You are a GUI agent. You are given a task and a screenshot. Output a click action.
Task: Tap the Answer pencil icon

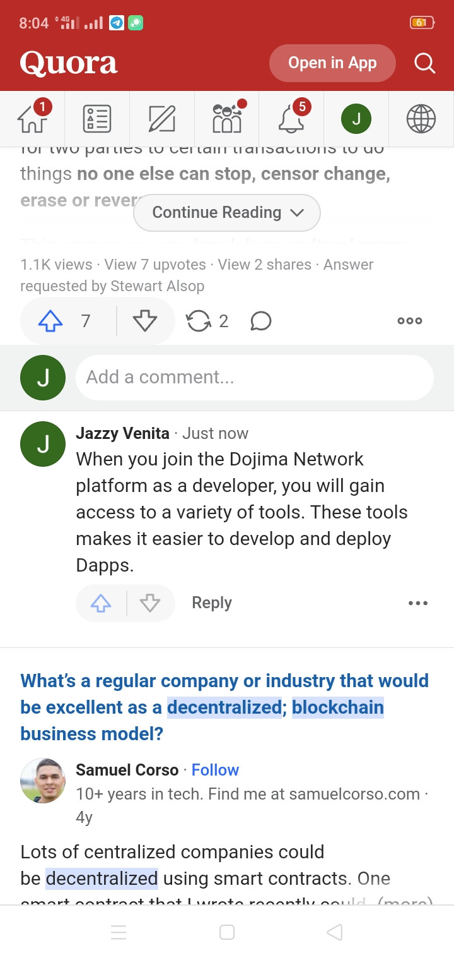point(161,119)
